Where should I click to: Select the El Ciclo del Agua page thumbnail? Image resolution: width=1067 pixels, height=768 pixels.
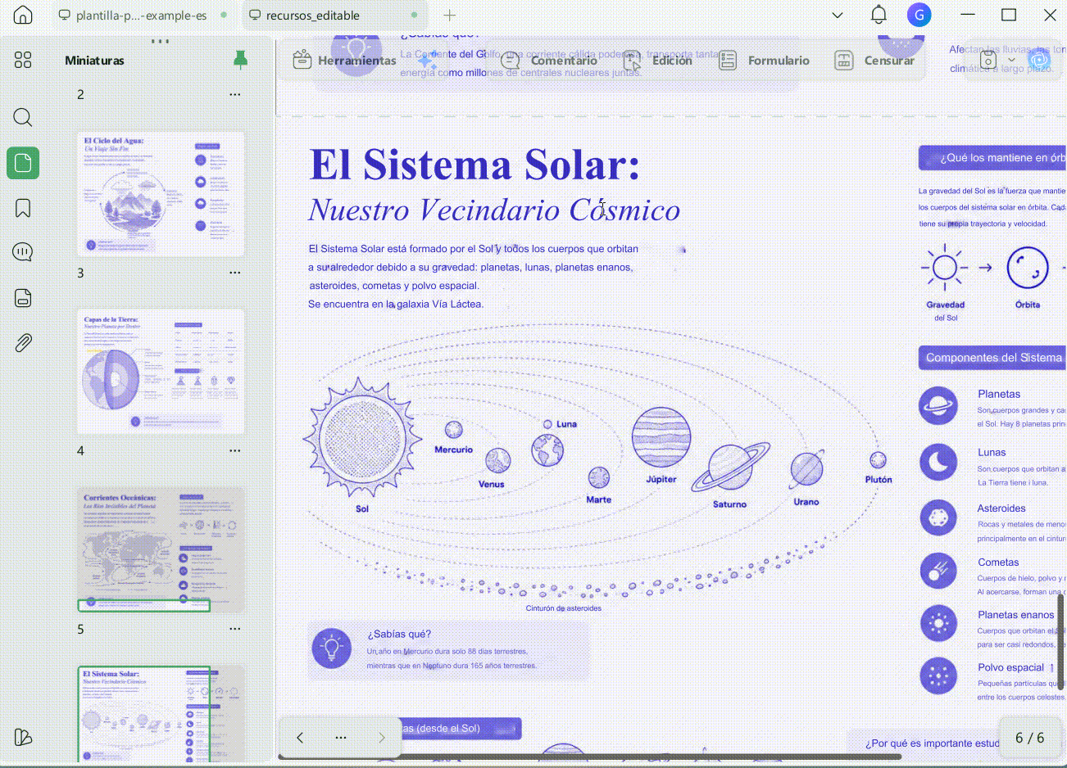click(x=161, y=194)
